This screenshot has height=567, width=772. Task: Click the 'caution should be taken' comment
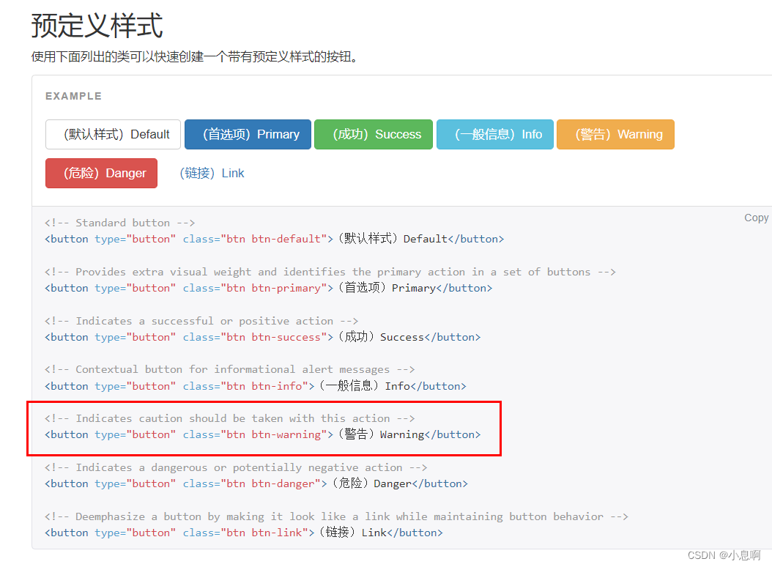pyautogui.click(x=229, y=418)
